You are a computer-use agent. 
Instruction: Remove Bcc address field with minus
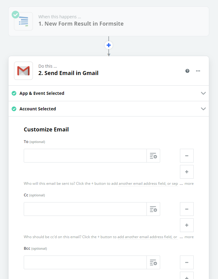[187, 263]
